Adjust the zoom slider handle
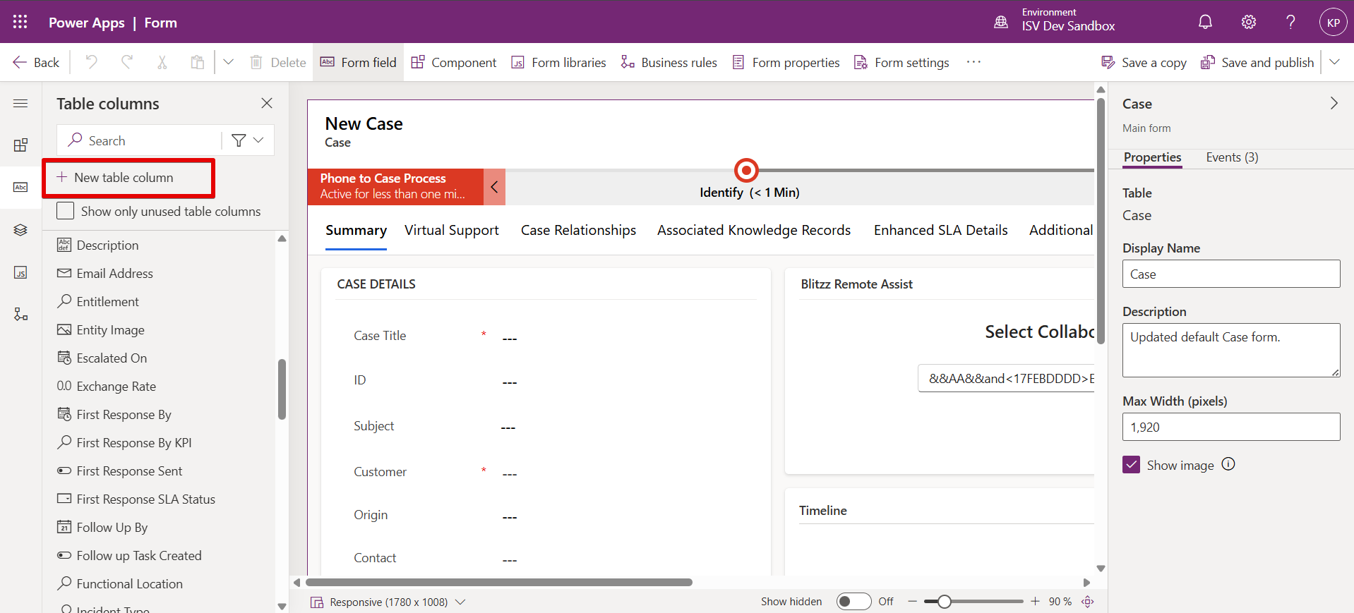 coord(944,602)
